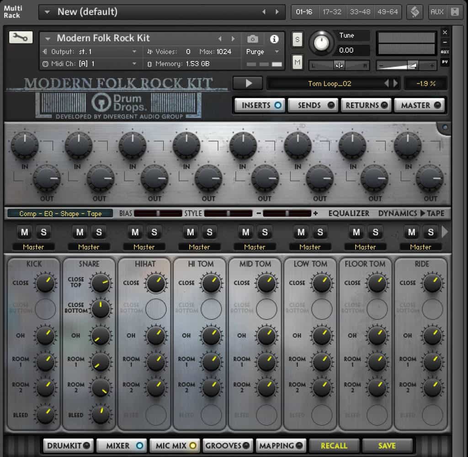Solo the instrument with the S button
468x457 pixels.
click(297, 39)
